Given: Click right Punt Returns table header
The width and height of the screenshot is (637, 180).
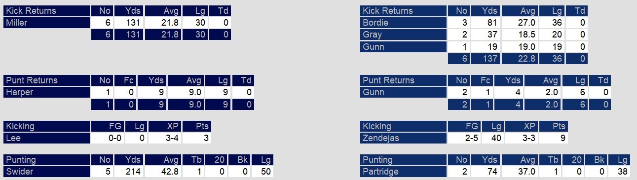Looking at the screenshot, I should click(x=404, y=80).
